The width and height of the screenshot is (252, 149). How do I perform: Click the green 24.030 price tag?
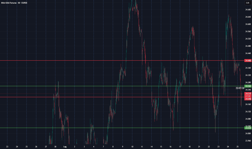[x=248, y=128]
